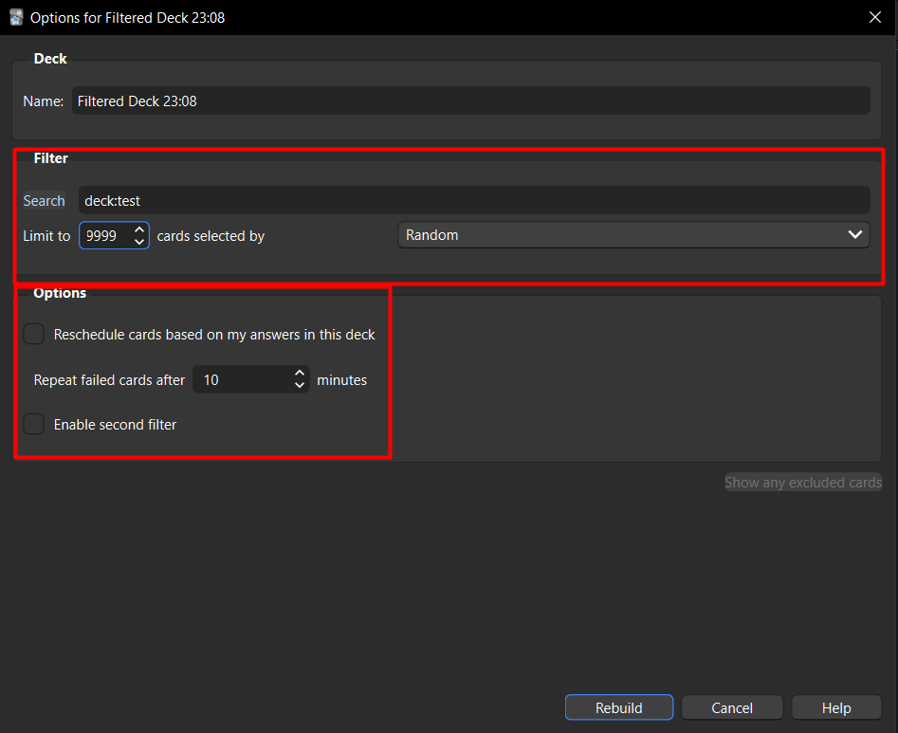
Task: Click the 'minutes' label
Action: [342, 380]
